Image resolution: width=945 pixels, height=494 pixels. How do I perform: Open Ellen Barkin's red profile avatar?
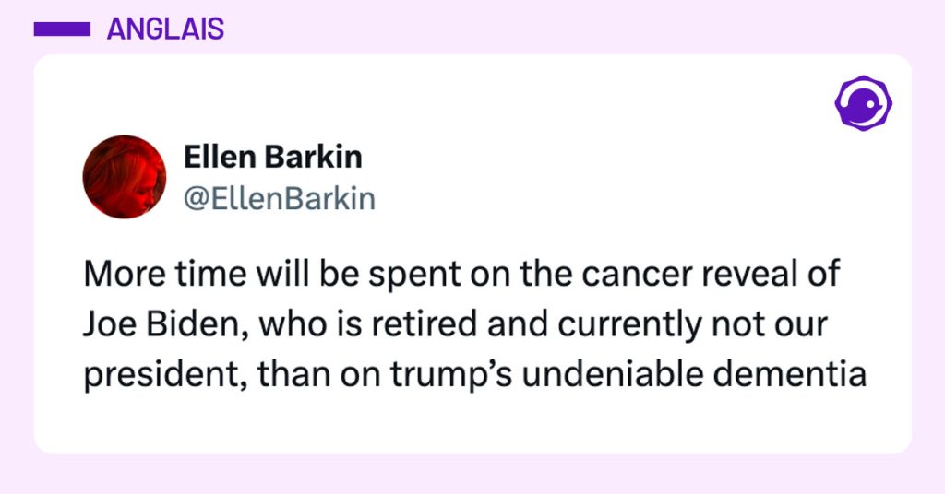point(125,177)
